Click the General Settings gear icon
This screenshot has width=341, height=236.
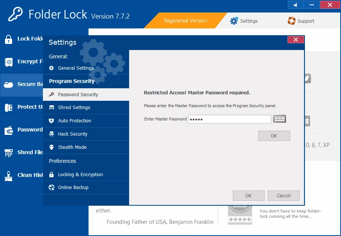(52, 68)
